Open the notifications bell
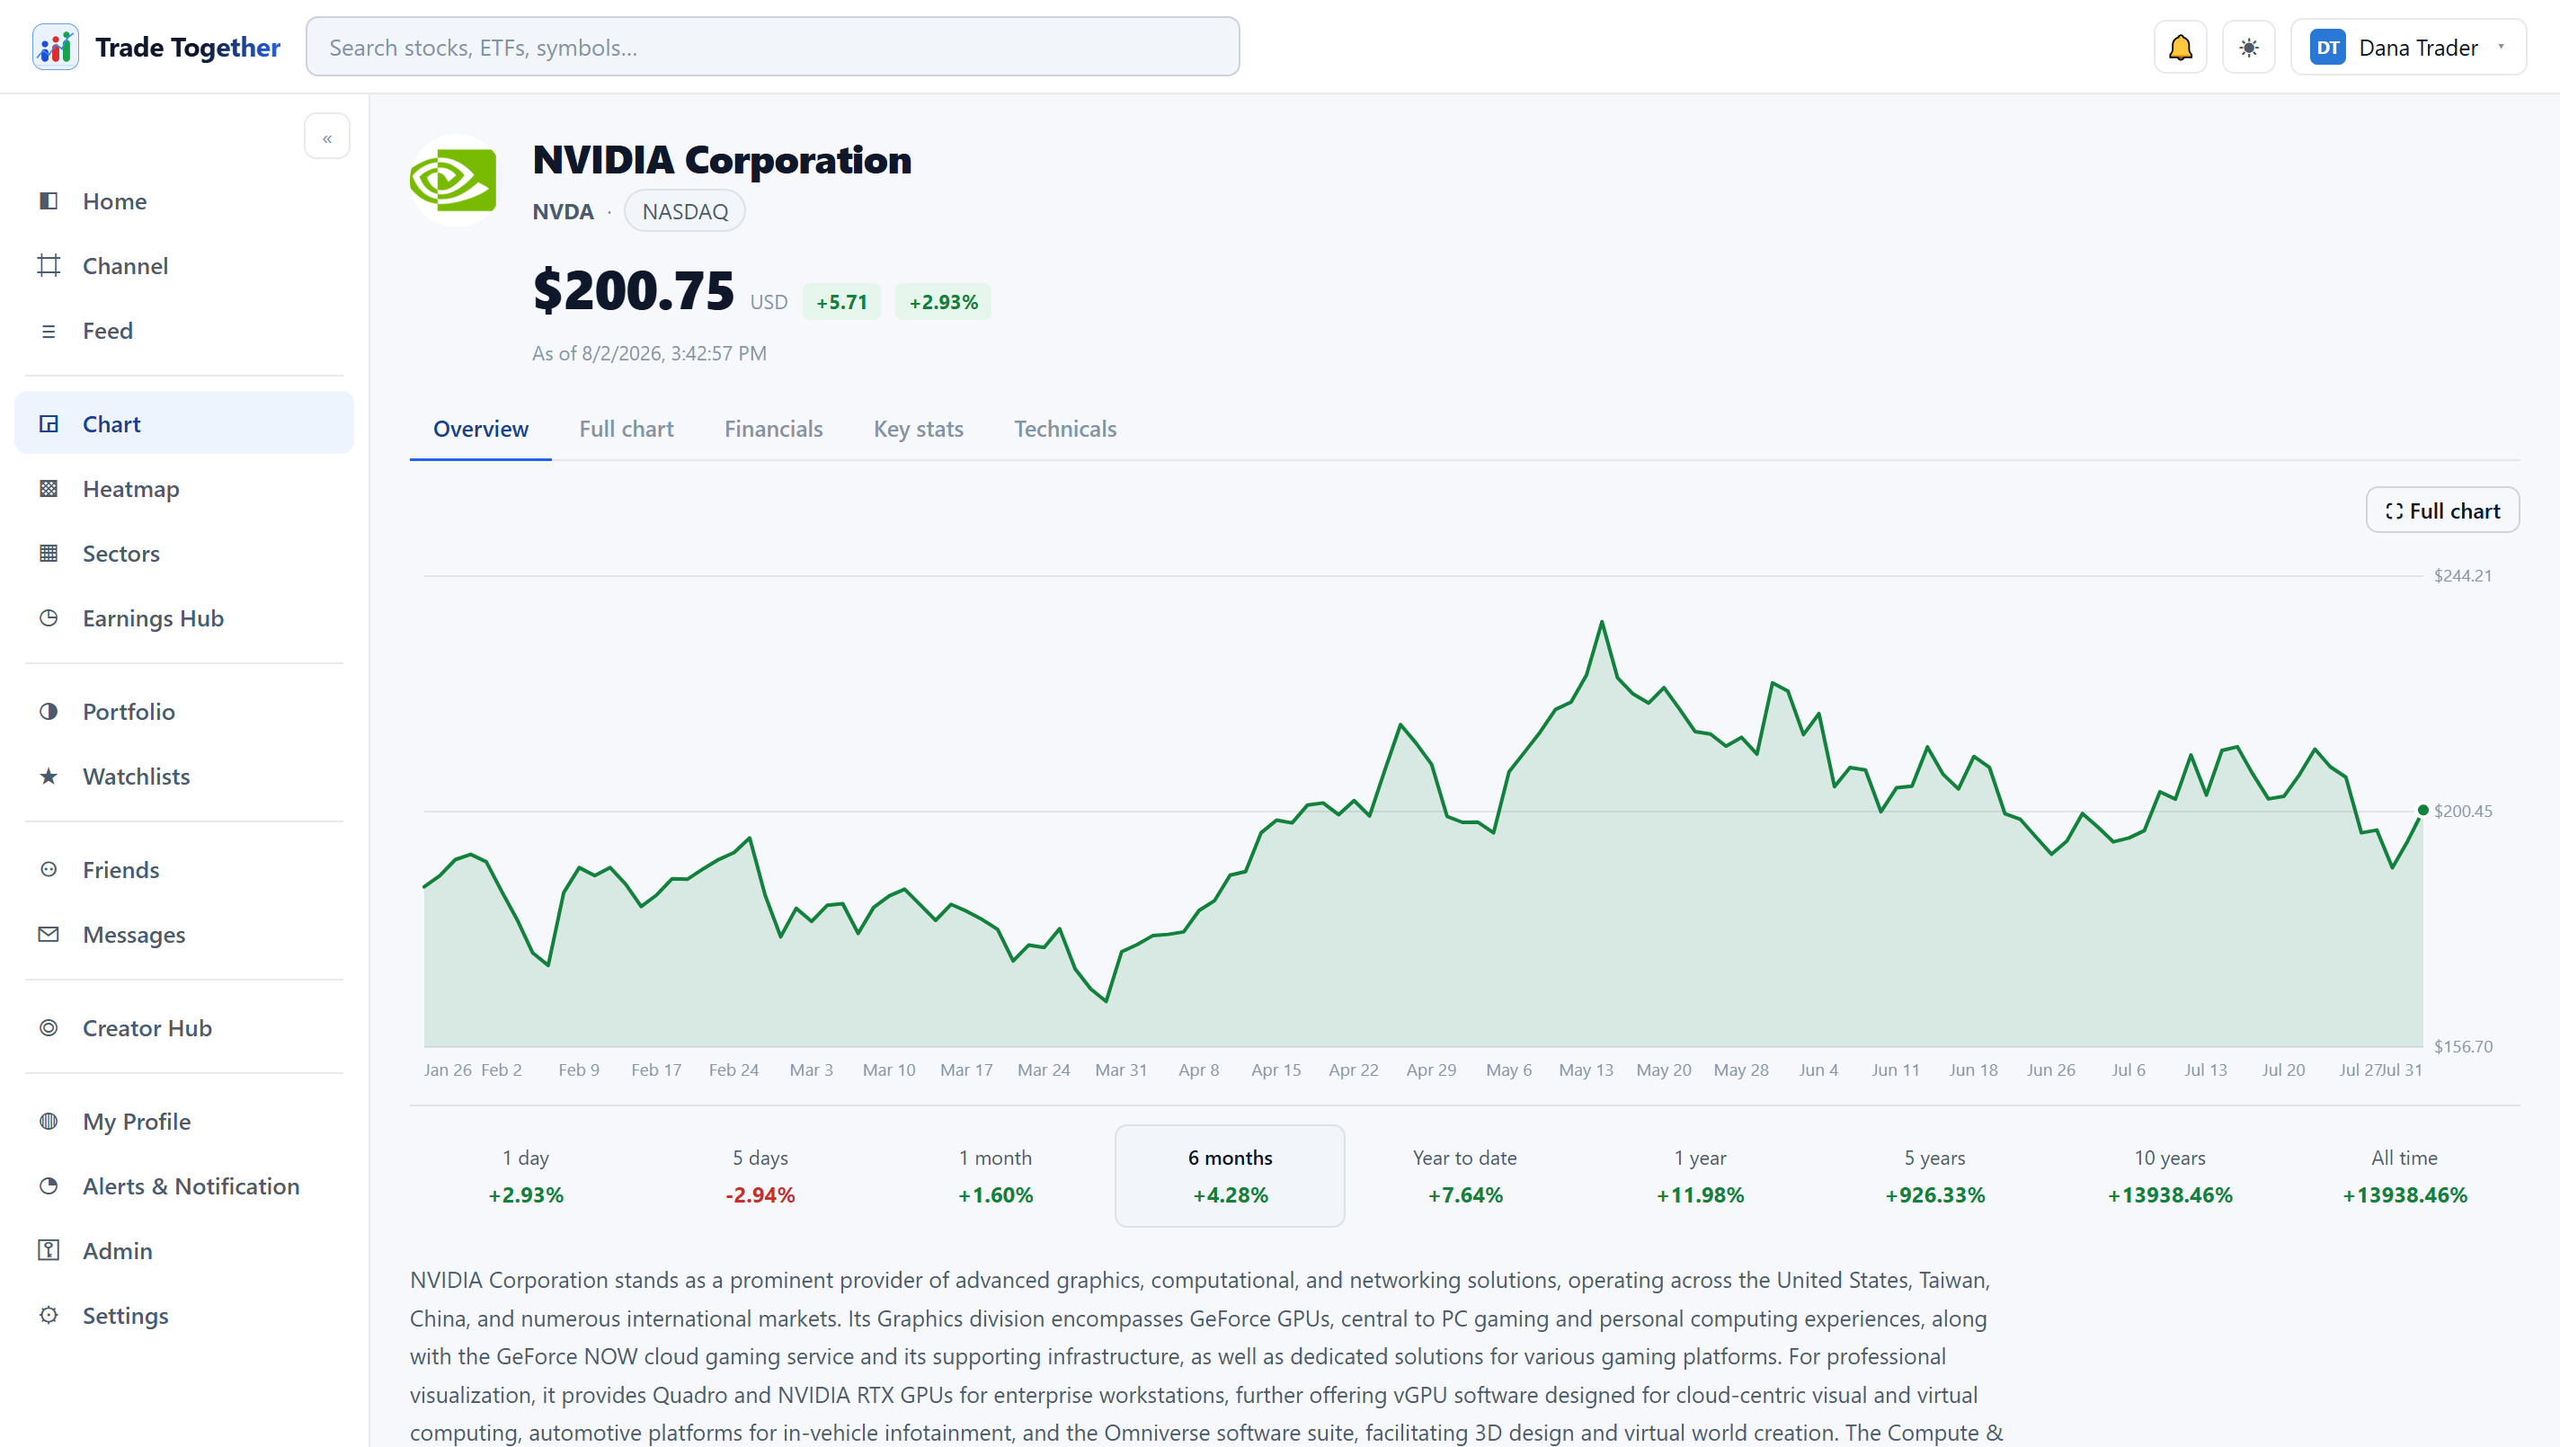The height and width of the screenshot is (1447, 2560). (x=2181, y=47)
